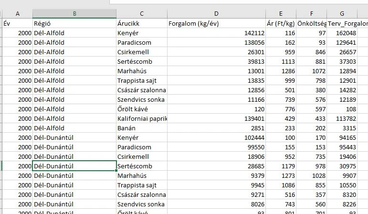Select the Dél-Alföld 'Kenyér' cell

(142, 33)
